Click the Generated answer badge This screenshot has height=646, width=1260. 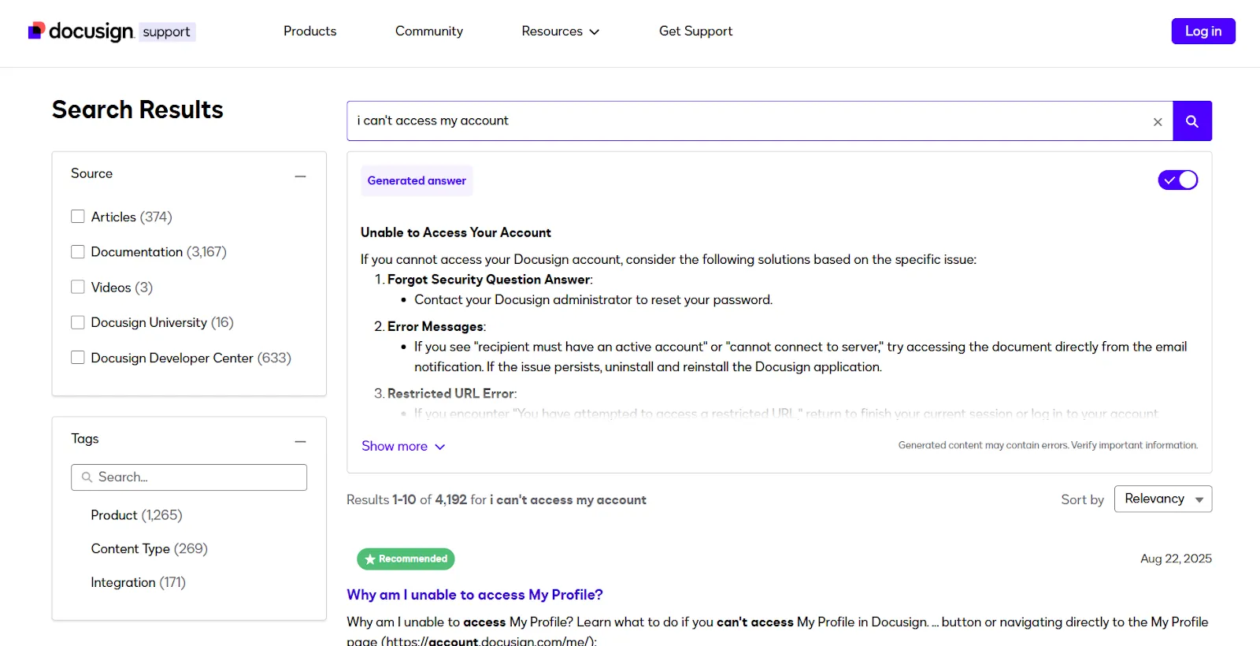coord(417,180)
